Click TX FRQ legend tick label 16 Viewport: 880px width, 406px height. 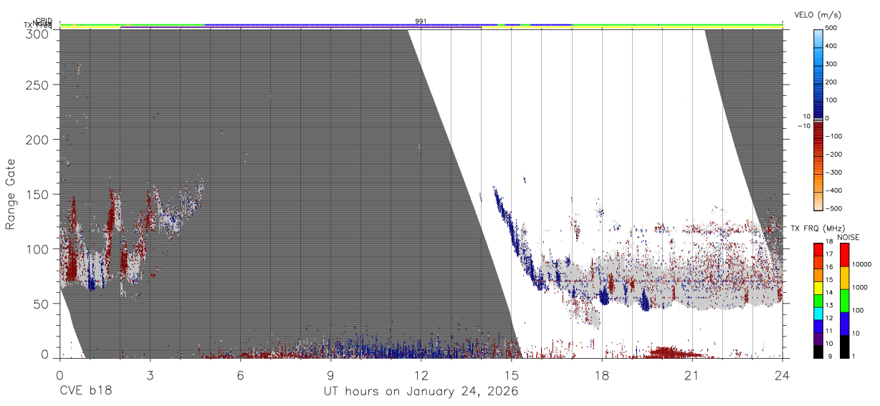pyautogui.click(x=829, y=267)
